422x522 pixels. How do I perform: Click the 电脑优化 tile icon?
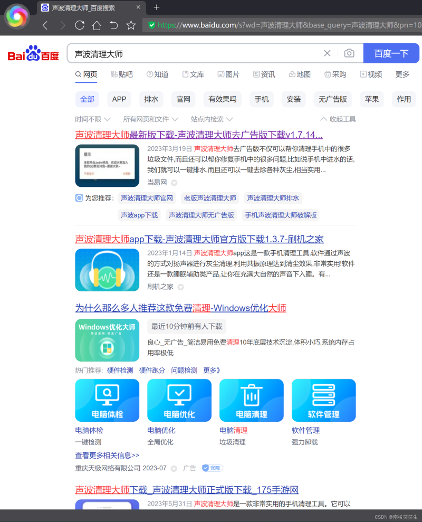[x=179, y=401]
